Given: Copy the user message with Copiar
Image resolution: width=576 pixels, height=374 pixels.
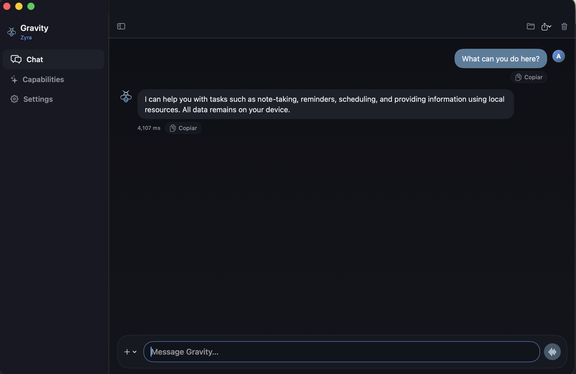Looking at the screenshot, I should [x=529, y=77].
